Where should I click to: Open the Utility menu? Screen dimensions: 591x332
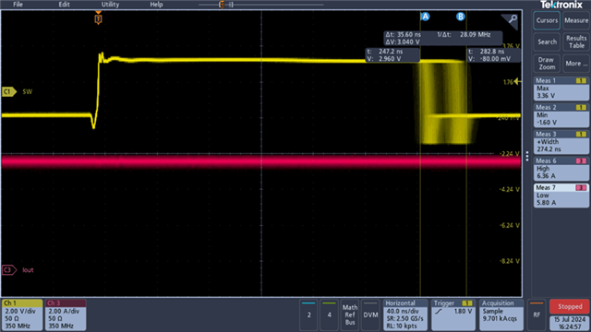tap(110, 5)
